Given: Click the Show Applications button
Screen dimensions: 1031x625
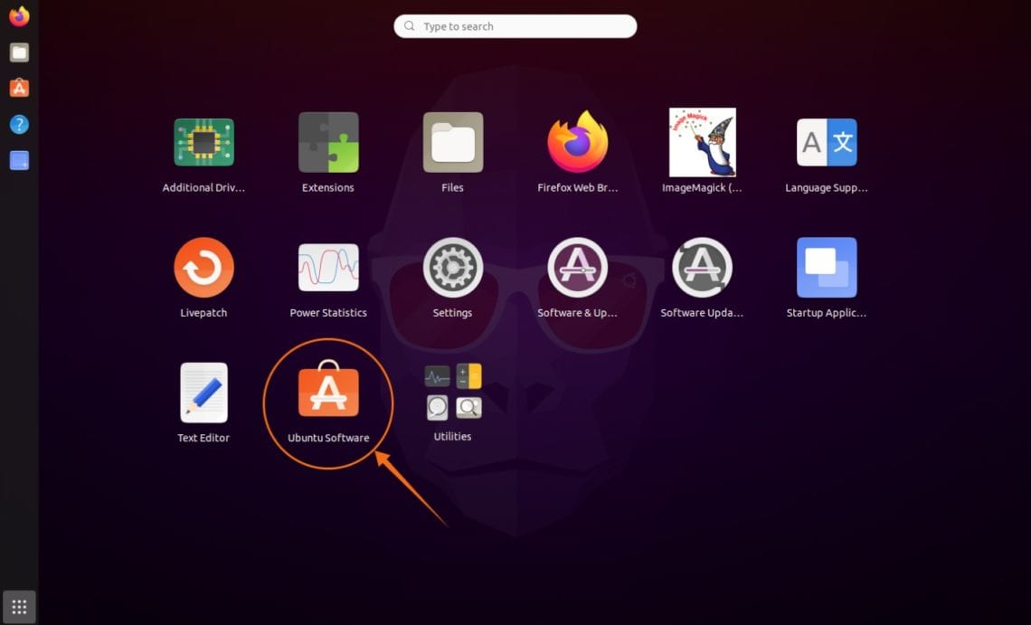Looking at the screenshot, I should pyautogui.click(x=18, y=606).
